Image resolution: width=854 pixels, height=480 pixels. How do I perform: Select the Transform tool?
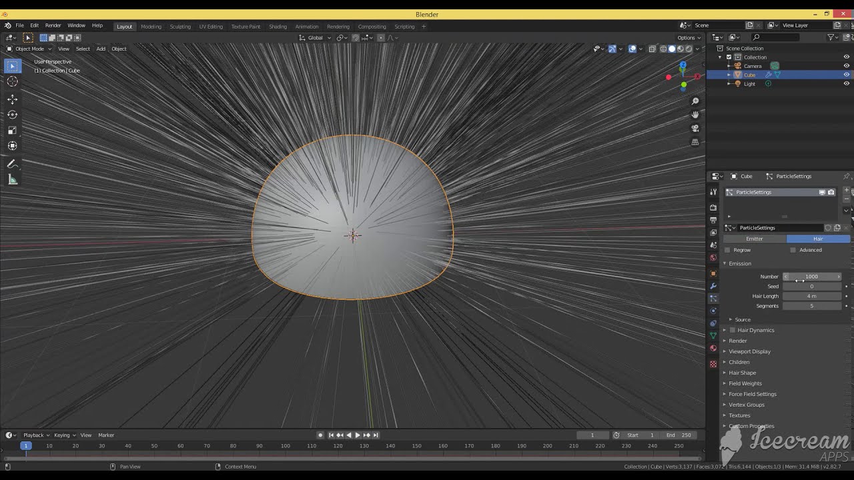(x=12, y=145)
